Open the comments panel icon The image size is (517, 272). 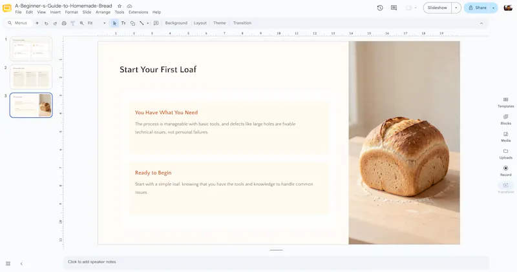[394, 8]
